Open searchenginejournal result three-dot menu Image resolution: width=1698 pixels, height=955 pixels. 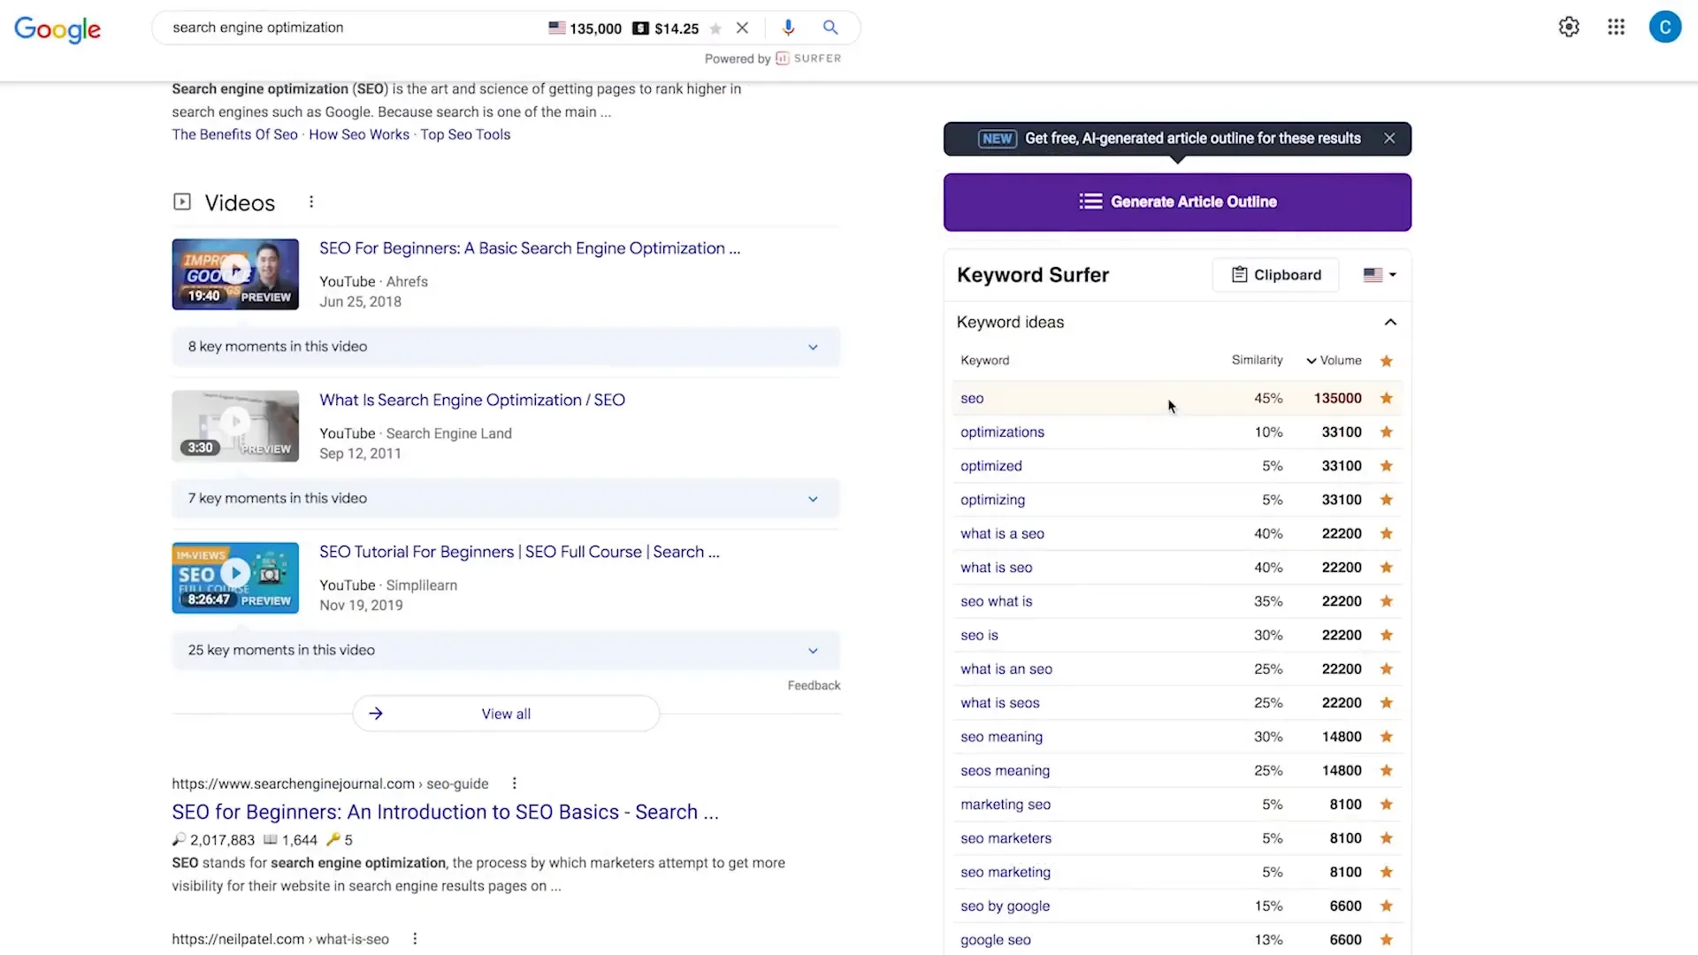[x=514, y=783]
